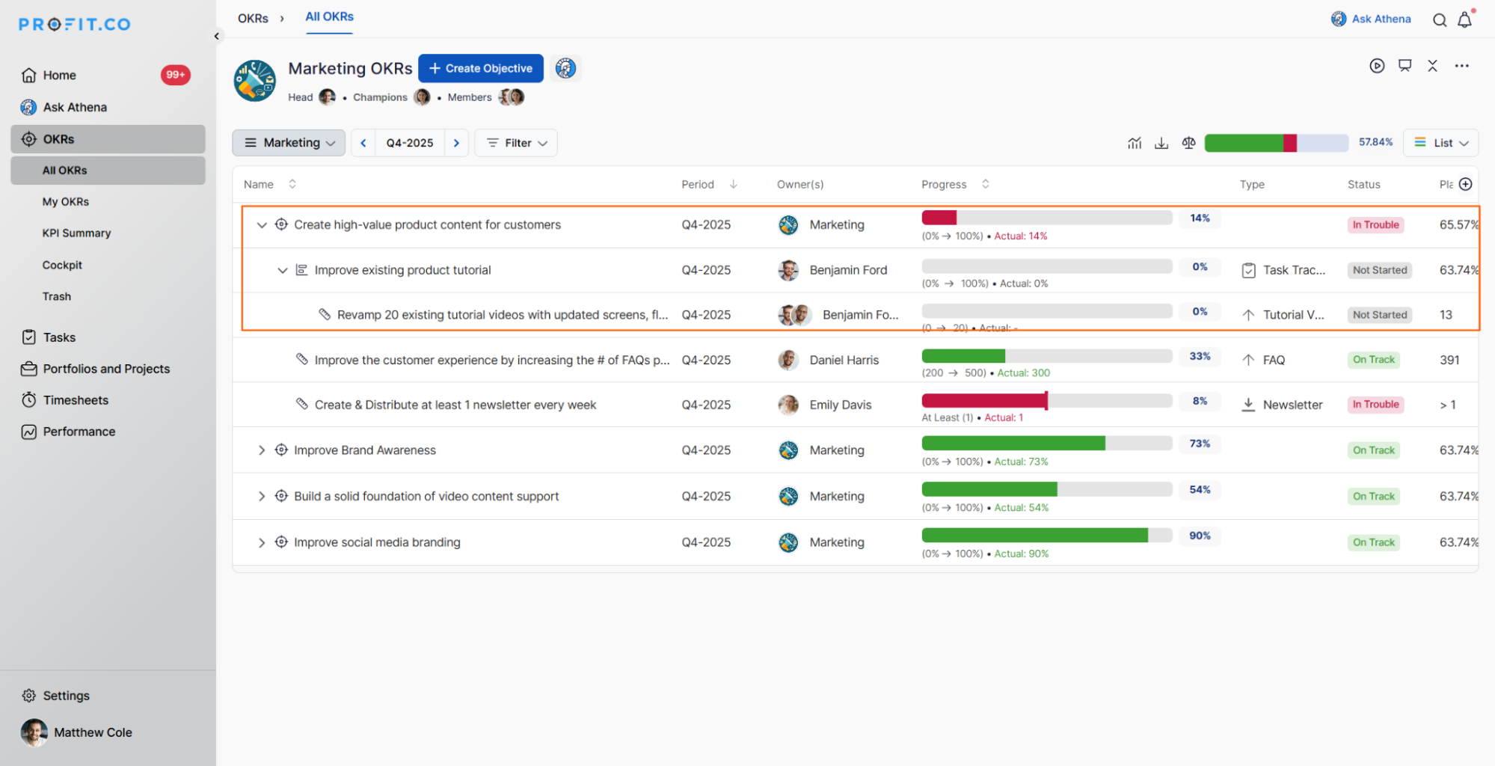1495x766 pixels.
Task: Click the balance scale weights icon
Action: (x=1188, y=143)
